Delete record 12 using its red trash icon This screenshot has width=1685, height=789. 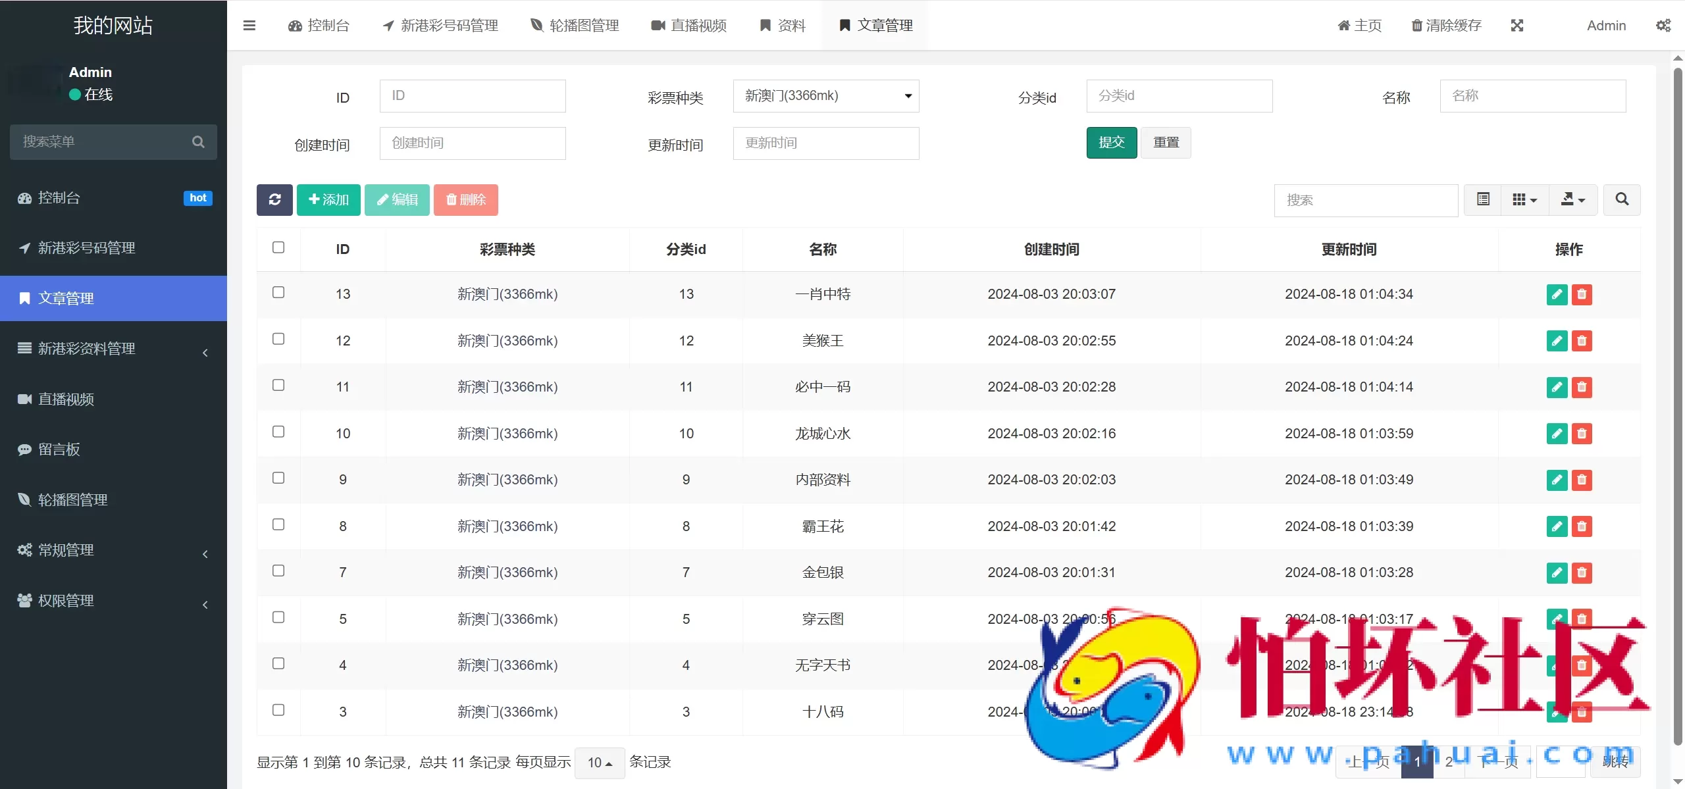1583,340
